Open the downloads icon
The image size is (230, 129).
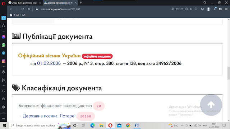tap(215, 9)
